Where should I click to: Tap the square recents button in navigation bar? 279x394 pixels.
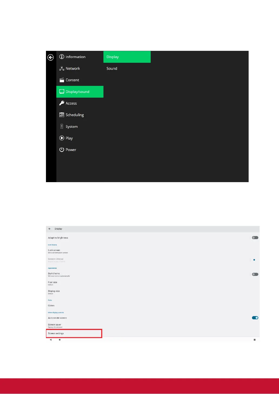[x=254, y=340]
